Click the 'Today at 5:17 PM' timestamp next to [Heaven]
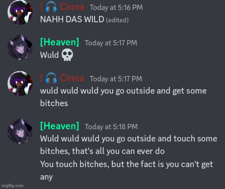This screenshot has height=189, width=225. (x=111, y=43)
